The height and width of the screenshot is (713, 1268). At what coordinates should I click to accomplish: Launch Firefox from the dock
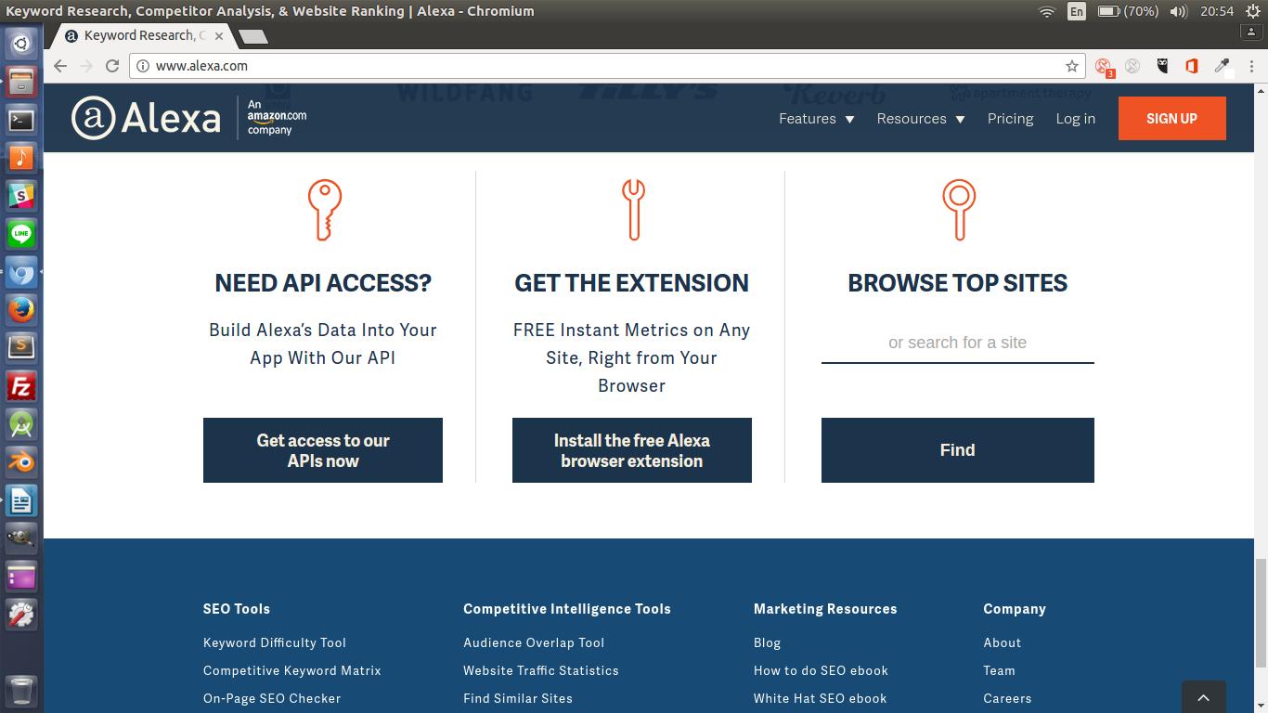pyautogui.click(x=21, y=309)
